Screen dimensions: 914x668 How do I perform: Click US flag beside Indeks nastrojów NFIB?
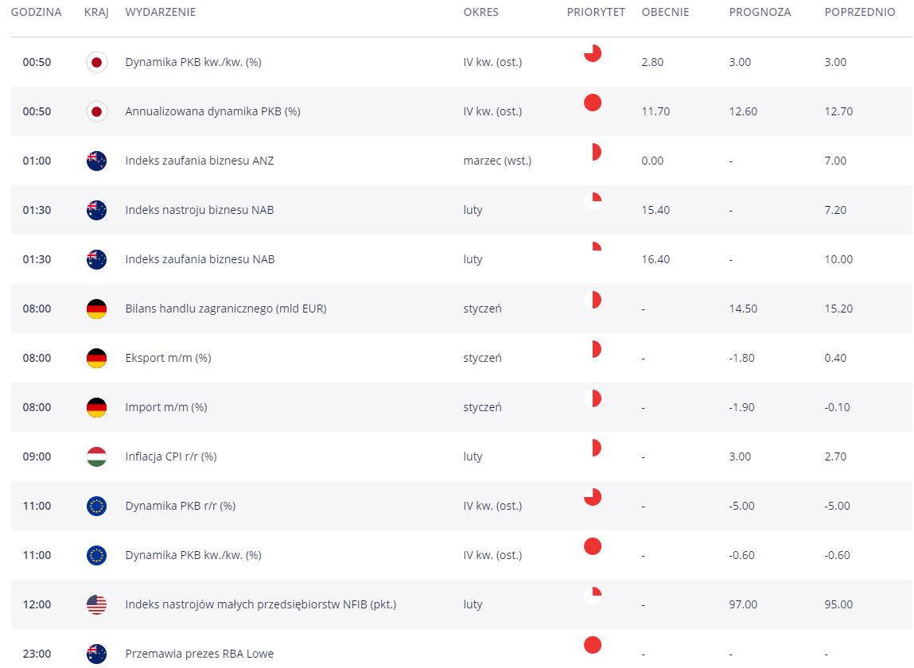point(96,604)
